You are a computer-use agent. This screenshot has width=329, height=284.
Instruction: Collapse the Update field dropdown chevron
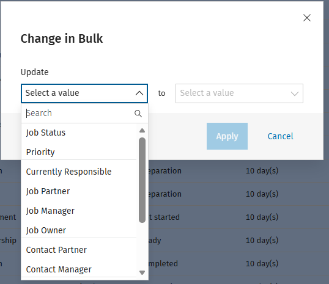click(x=139, y=93)
